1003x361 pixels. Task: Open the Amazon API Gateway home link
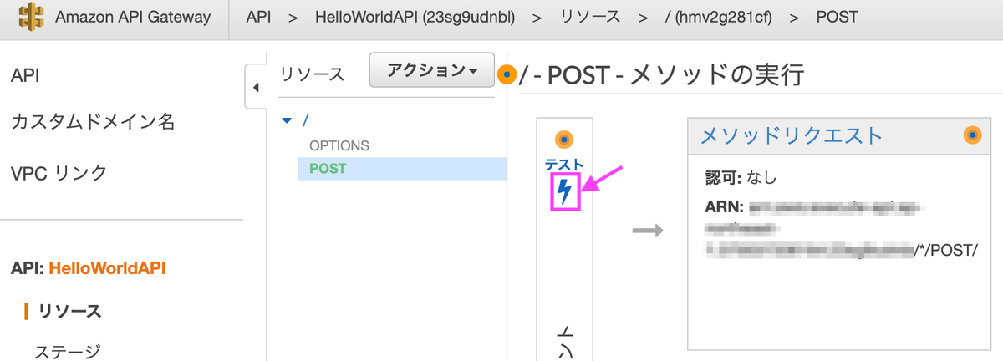133,17
